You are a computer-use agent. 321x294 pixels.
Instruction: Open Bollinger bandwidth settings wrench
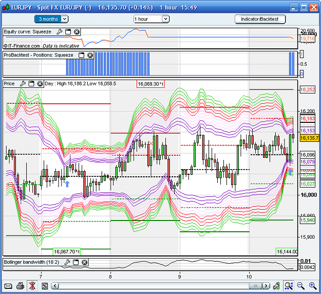pos(67,262)
